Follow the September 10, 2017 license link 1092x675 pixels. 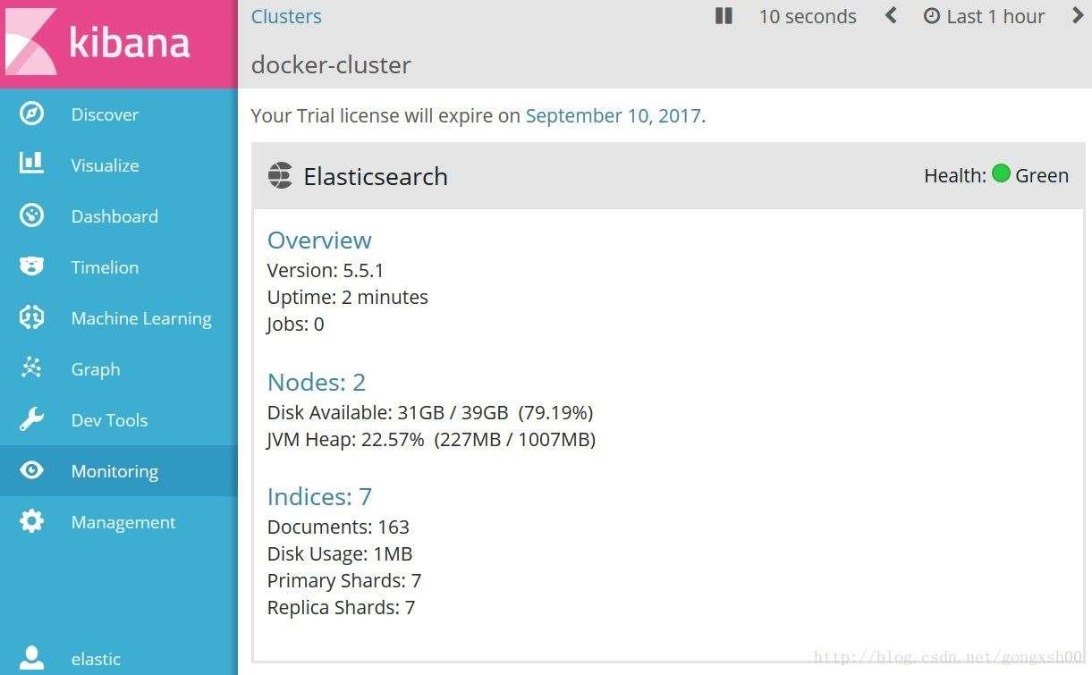(x=613, y=115)
